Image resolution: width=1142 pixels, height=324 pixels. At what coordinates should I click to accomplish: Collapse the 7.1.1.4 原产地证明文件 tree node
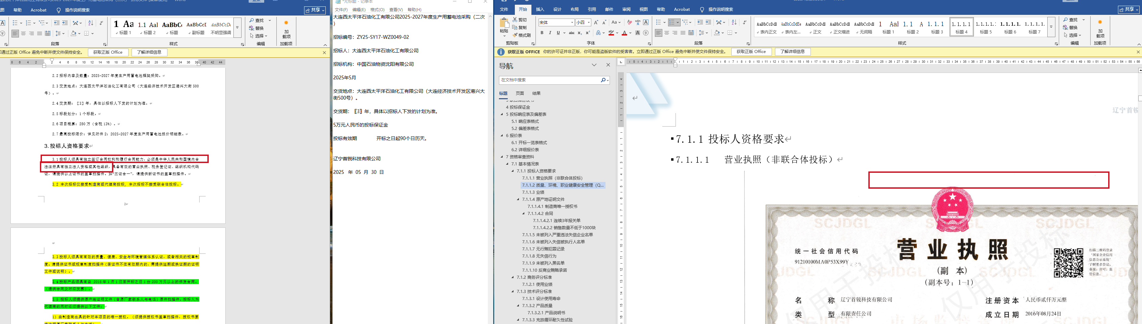518,199
